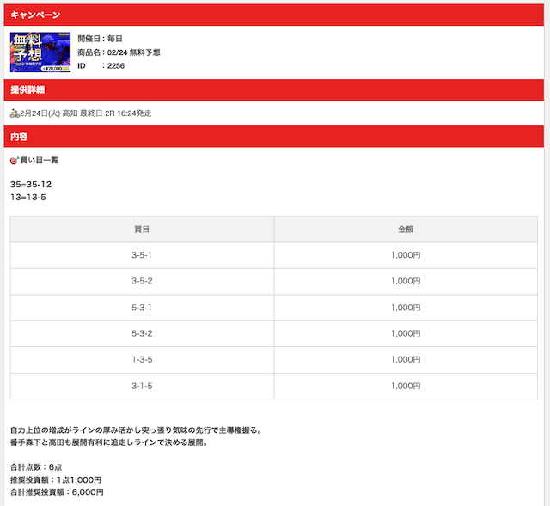Image resolution: width=550 pixels, height=506 pixels.
Task: Select the 5-3-1 bet cell
Action: tap(143, 308)
